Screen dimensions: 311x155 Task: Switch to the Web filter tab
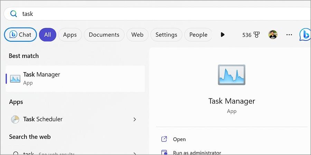click(x=137, y=35)
